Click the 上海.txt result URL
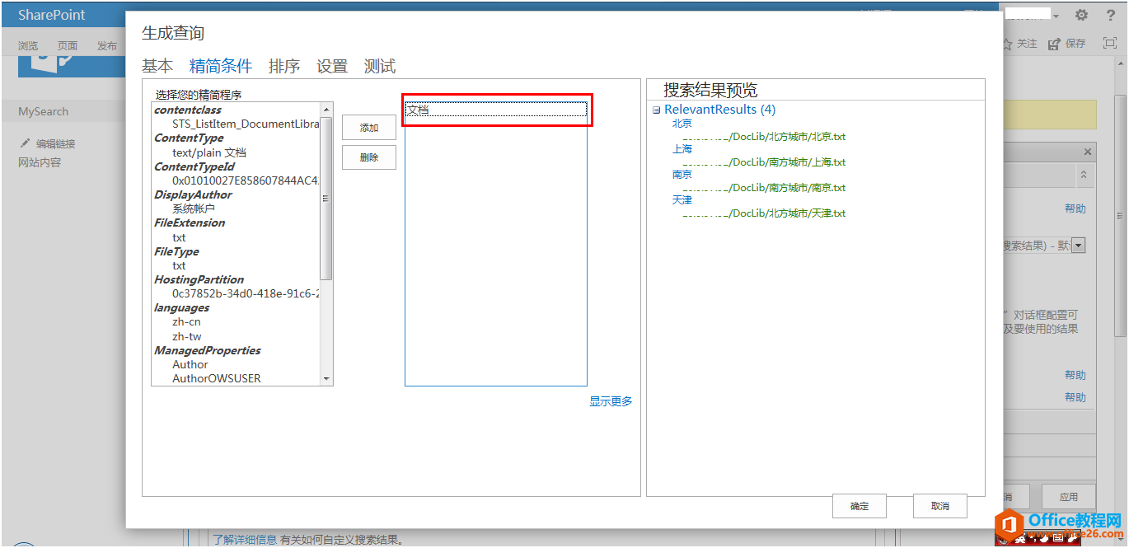This screenshot has width=1129, height=548. [x=764, y=162]
